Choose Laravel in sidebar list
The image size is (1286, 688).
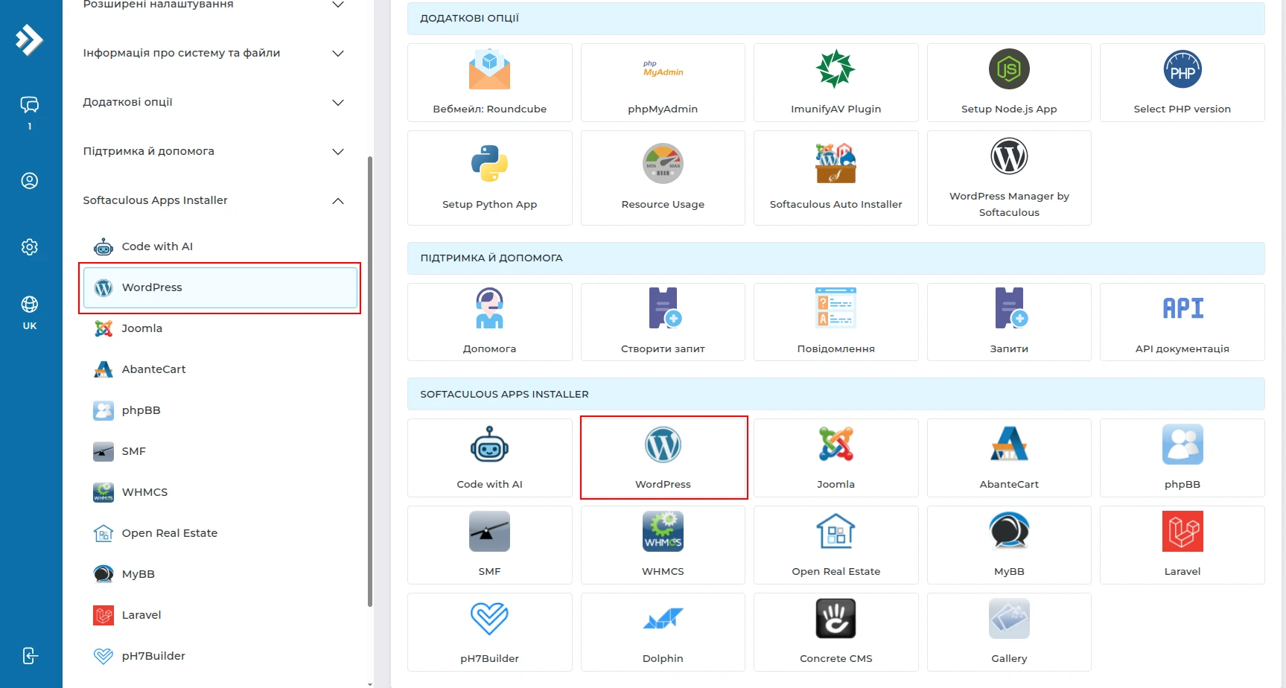(220, 615)
